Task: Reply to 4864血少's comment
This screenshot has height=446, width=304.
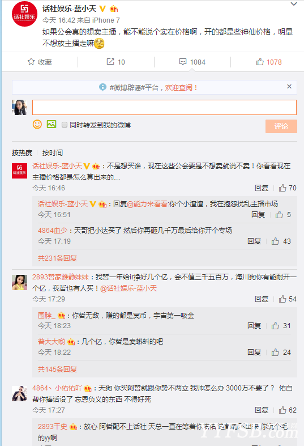Action: [254, 241]
